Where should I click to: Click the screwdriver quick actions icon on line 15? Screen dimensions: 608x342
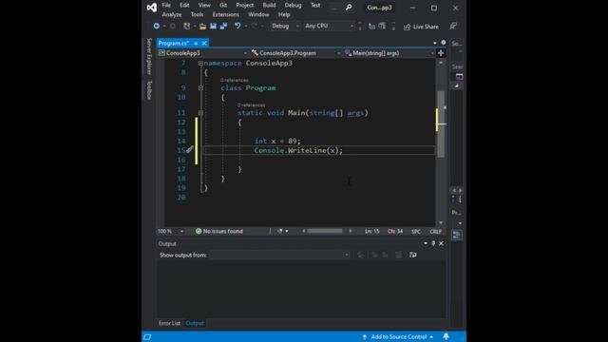(x=190, y=150)
